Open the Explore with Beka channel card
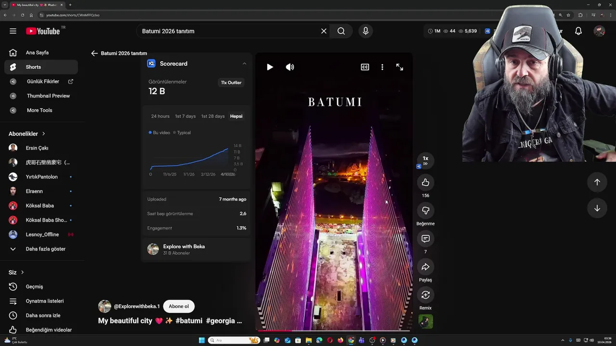Image resolution: width=616 pixels, height=346 pixels. pyautogui.click(x=196, y=249)
